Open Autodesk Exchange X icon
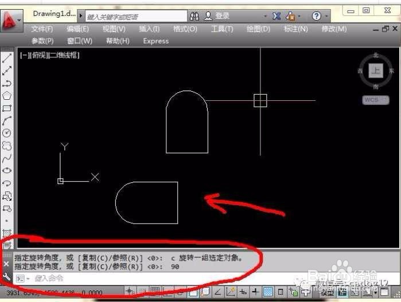The image size is (401, 302). point(277,17)
